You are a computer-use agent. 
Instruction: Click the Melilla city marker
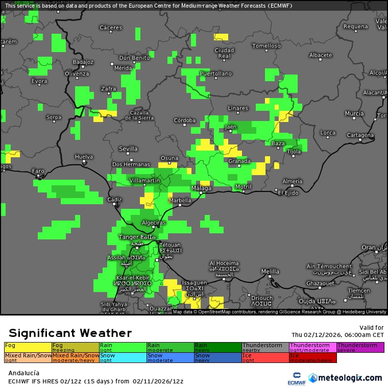(x=270, y=276)
